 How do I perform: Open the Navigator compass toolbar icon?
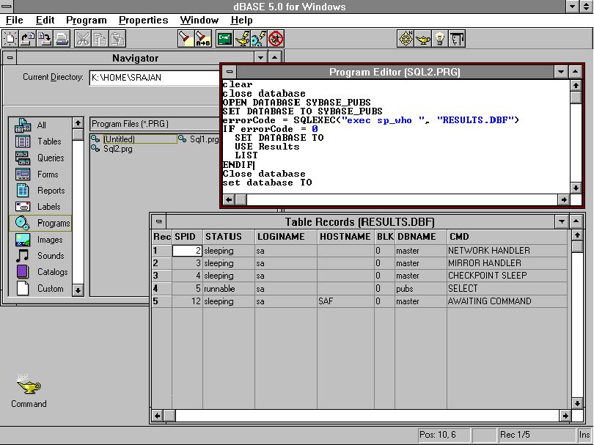point(406,39)
